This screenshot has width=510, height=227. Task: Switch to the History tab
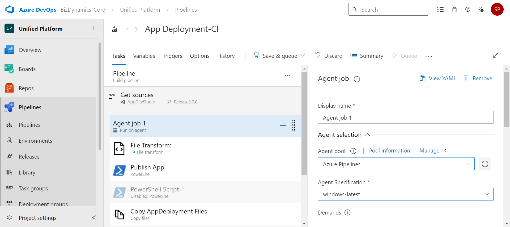[x=226, y=56]
